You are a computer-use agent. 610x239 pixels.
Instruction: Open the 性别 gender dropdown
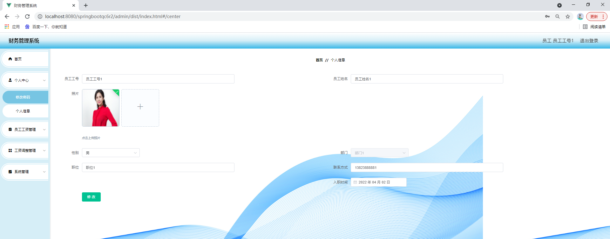coord(111,153)
